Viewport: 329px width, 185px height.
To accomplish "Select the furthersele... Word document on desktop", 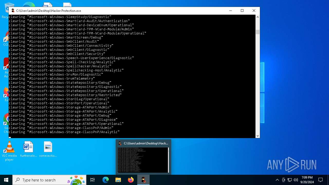I will pyautogui.click(x=29, y=149).
